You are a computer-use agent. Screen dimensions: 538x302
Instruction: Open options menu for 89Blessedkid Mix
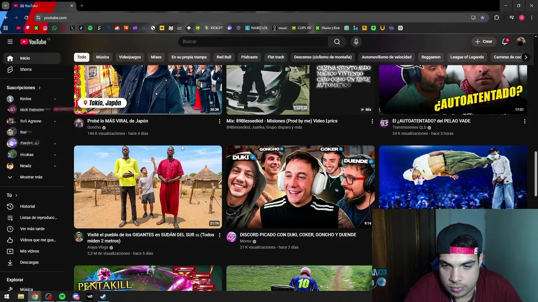[x=372, y=121]
